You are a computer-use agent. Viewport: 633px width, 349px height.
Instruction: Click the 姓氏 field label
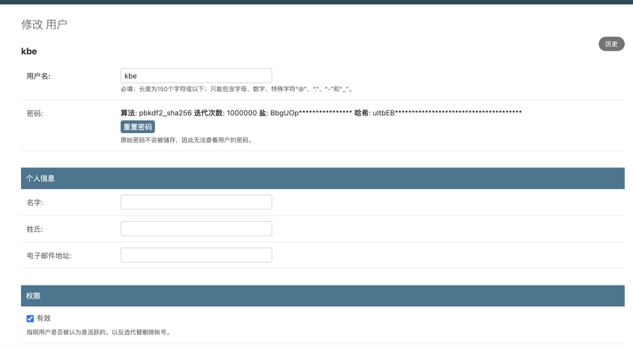click(x=34, y=229)
